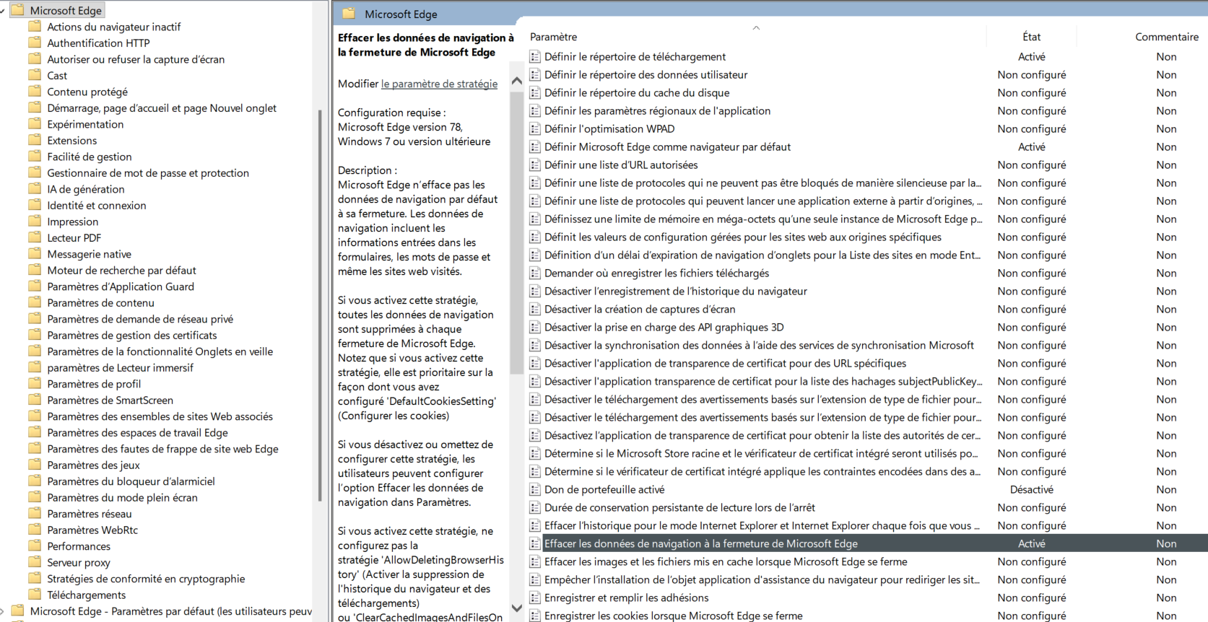Select Paramètres de profil folder
This screenshot has width=1208, height=622.
94,384
